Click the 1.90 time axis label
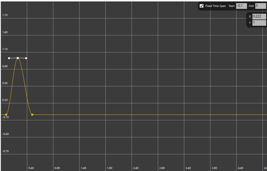Screen dimensions: 267x171 [x=110, y=168]
